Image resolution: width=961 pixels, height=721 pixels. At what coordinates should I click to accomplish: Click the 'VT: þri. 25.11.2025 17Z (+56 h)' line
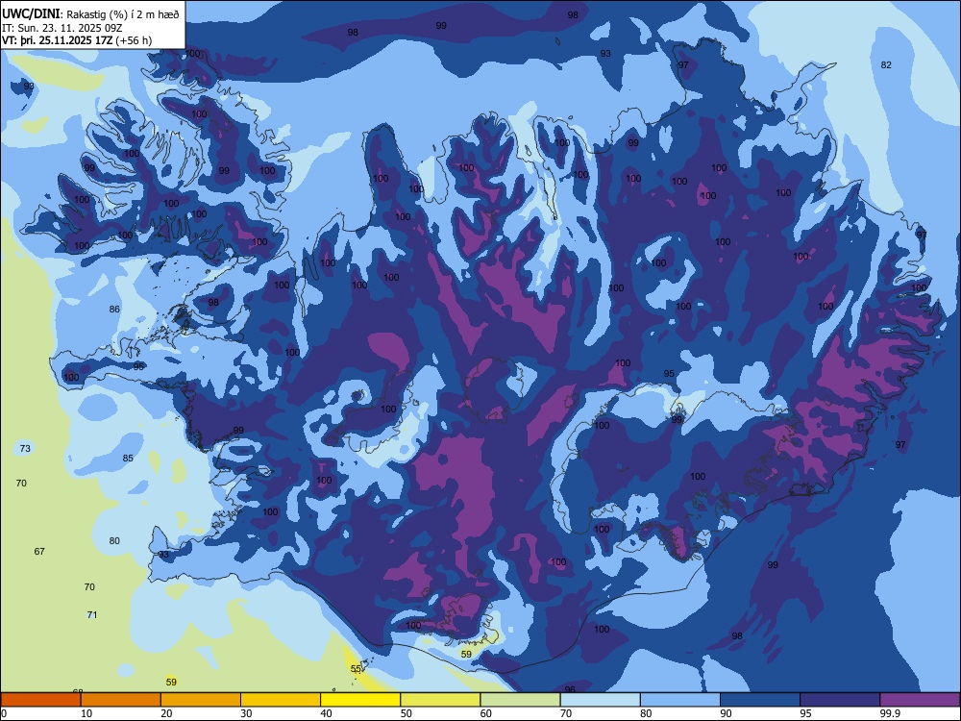(x=77, y=40)
